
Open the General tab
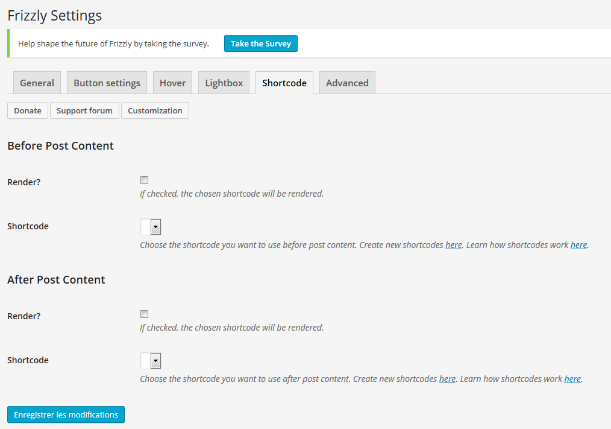pos(37,83)
